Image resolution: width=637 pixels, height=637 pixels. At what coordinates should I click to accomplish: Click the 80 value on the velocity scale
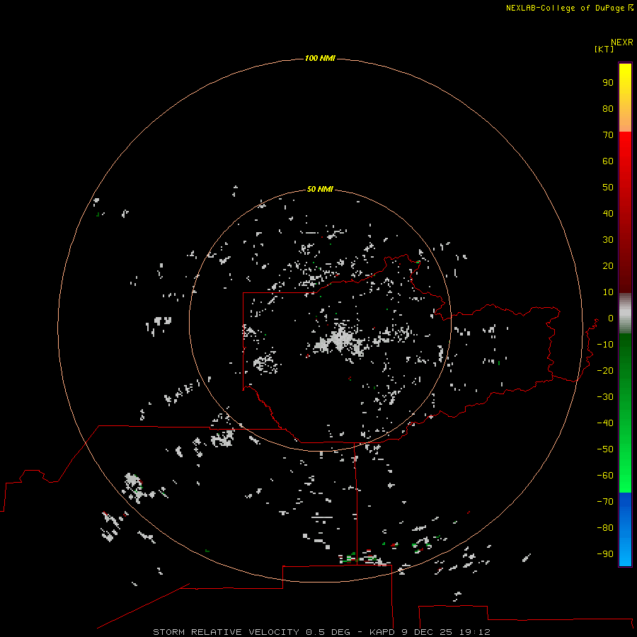click(608, 108)
